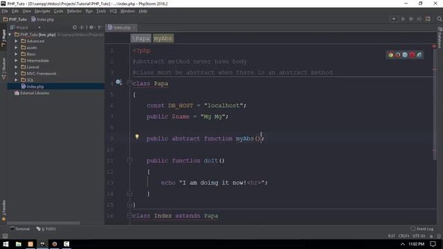The height and width of the screenshot is (249, 443).
Task: Open preview in Opera browser icon
Action: coord(412,55)
